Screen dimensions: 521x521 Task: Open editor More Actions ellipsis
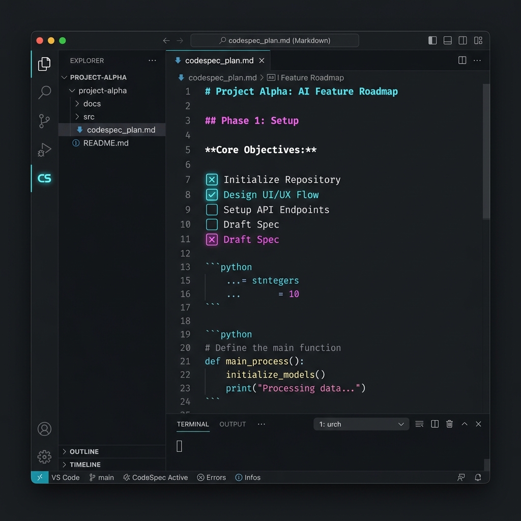coord(477,61)
